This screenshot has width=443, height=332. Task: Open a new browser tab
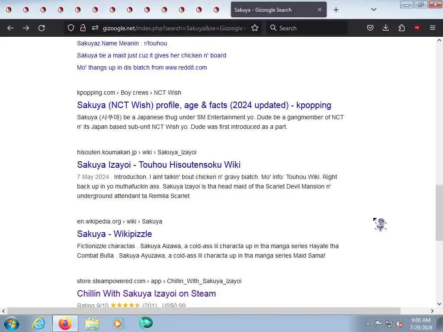[336, 10]
